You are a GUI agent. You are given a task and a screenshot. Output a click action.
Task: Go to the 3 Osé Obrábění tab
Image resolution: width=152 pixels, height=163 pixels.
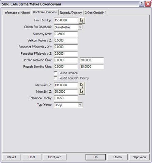click(95, 13)
